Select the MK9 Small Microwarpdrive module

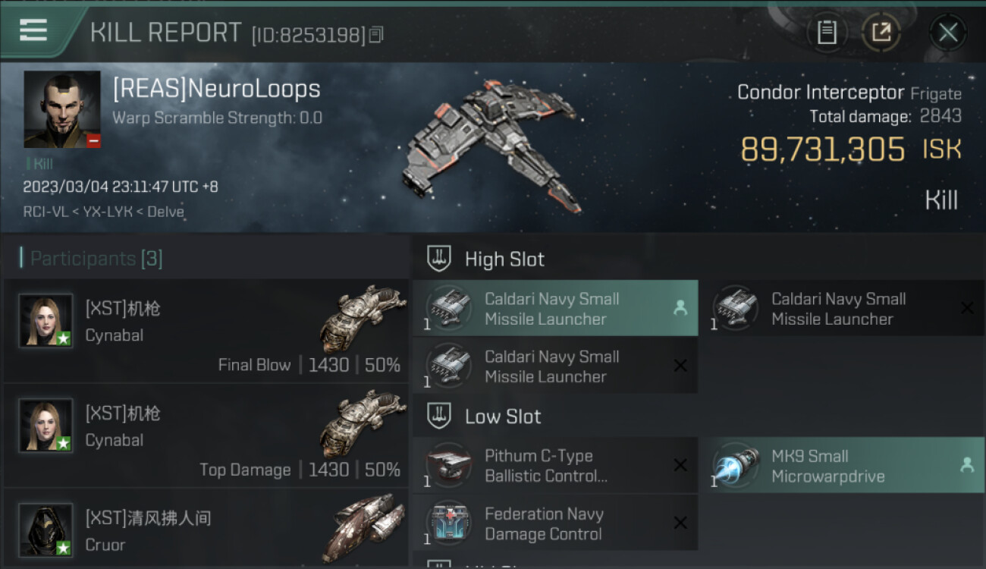coord(846,466)
